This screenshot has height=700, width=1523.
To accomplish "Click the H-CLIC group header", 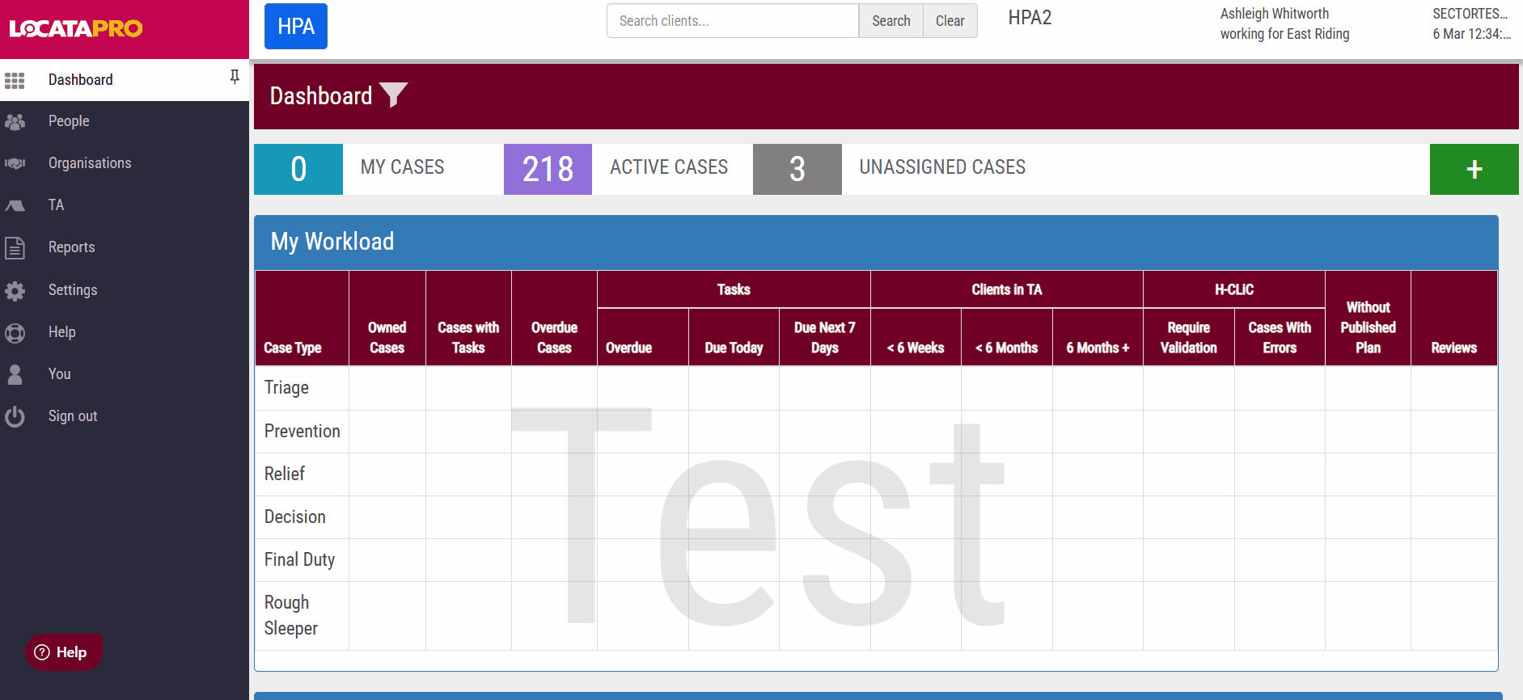I will pyautogui.click(x=1233, y=289).
